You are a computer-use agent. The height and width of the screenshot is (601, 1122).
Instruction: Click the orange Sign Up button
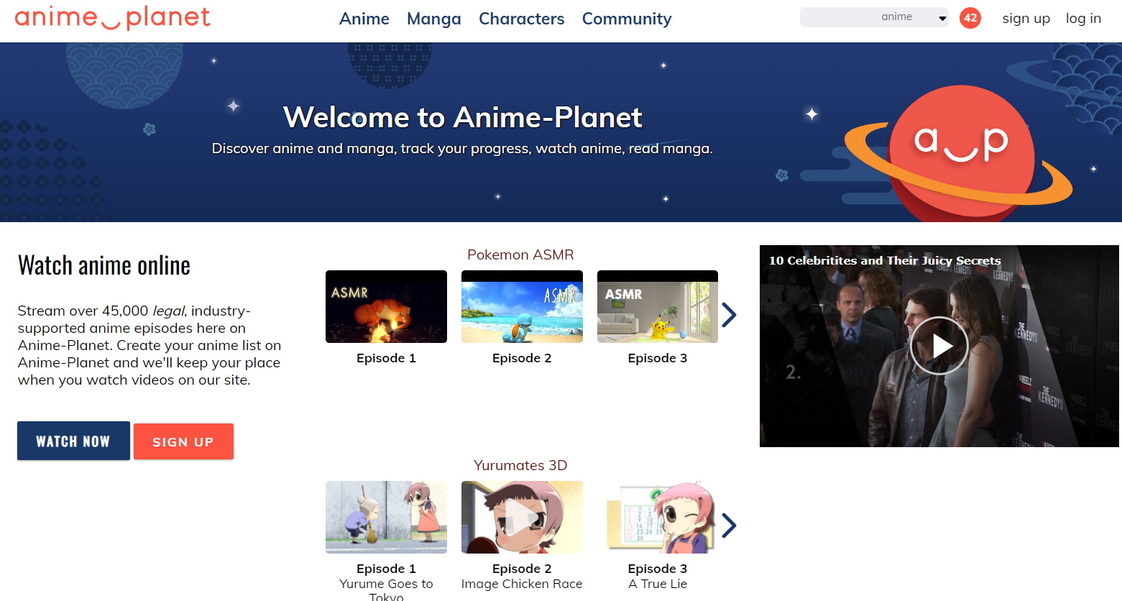point(183,441)
